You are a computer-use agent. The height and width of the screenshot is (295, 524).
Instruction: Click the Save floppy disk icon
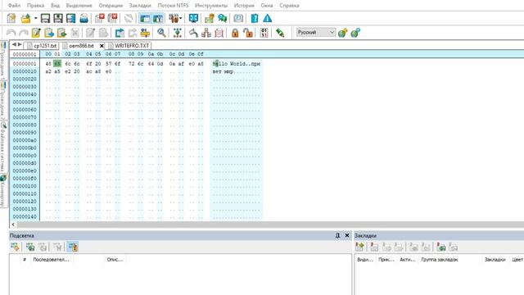pyautogui.click(x=45, y=18)
